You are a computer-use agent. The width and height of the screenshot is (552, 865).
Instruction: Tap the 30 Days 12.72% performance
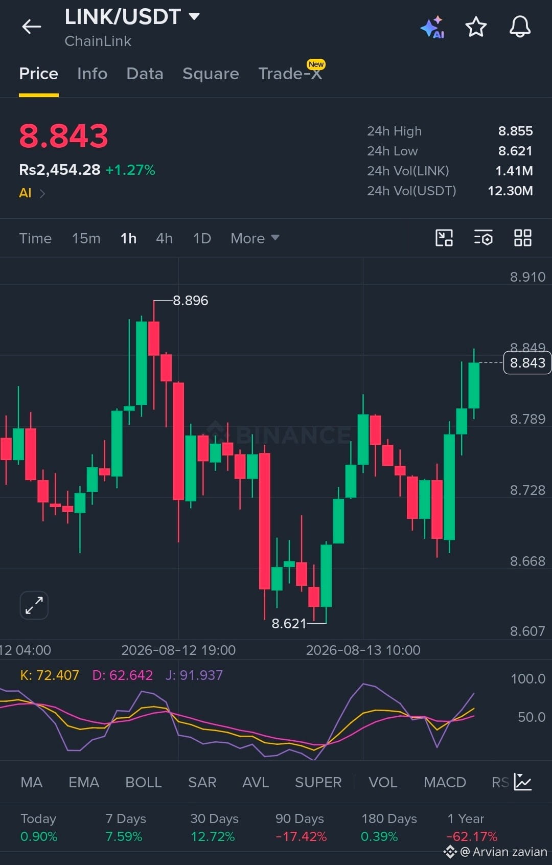(214, 828)
